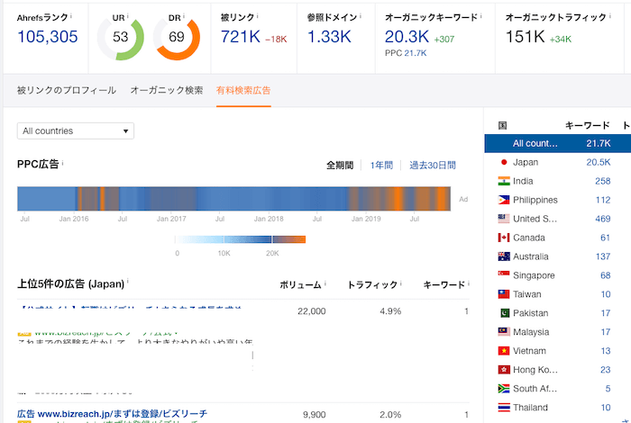Open Singapore keyword count 68
Image resolution: width=631 pixels, height=423 pixels.
[605, 275]
